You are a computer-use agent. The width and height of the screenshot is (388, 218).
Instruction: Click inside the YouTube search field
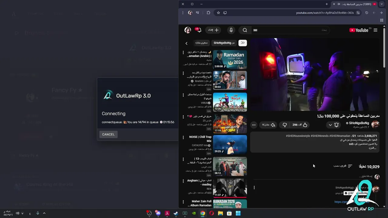click(x=290, y=30)
